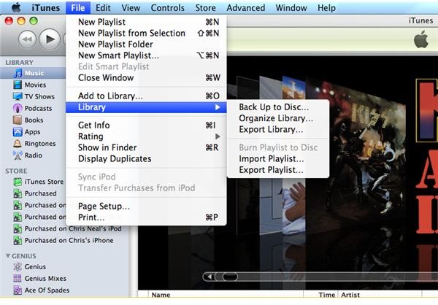
Task: Select Export Playlist...
Action: [x=278, y=170]
